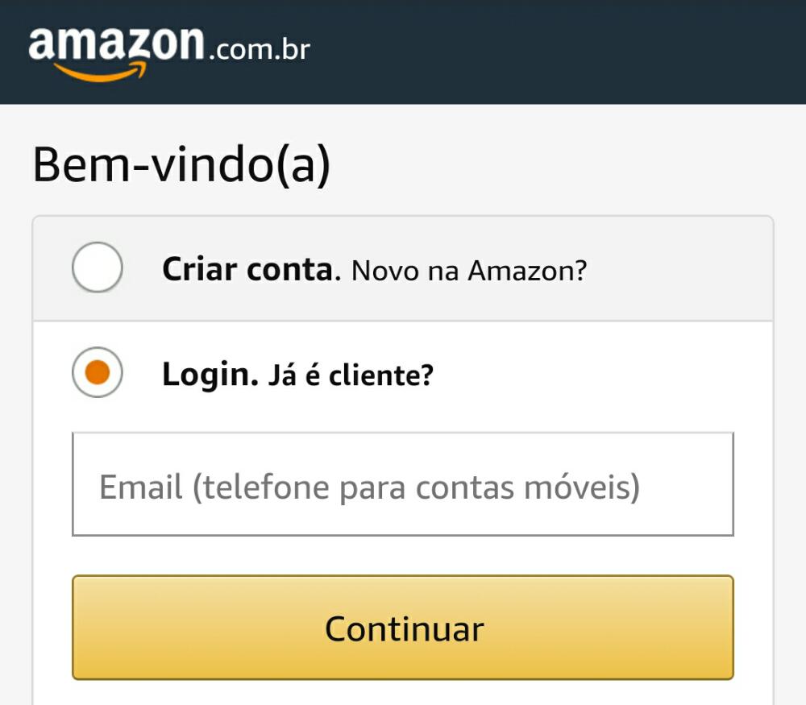Click the orange dot in the Login radio
The height and width of the screenshot is (705, 806).
(x=98, y=372)
